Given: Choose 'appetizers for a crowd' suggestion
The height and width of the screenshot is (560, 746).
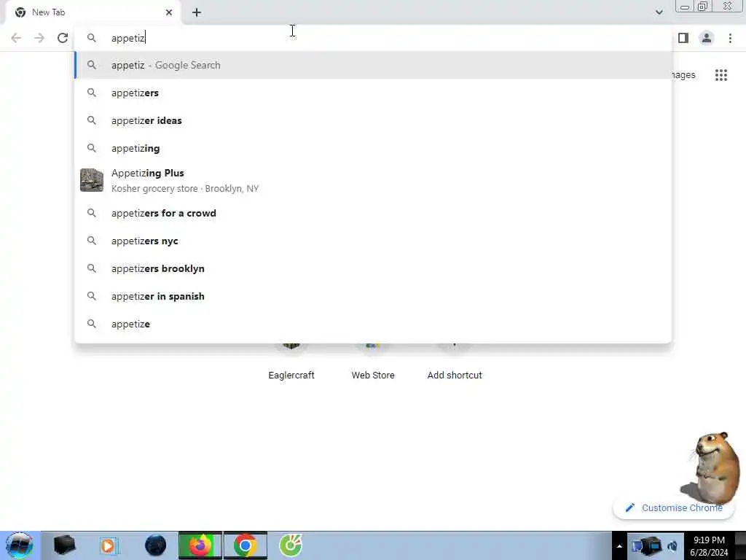Looking at the screenshot, I should [373, 213].
